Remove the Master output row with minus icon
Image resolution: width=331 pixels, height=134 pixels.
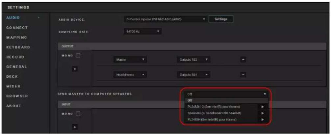(x=243, y=60)
